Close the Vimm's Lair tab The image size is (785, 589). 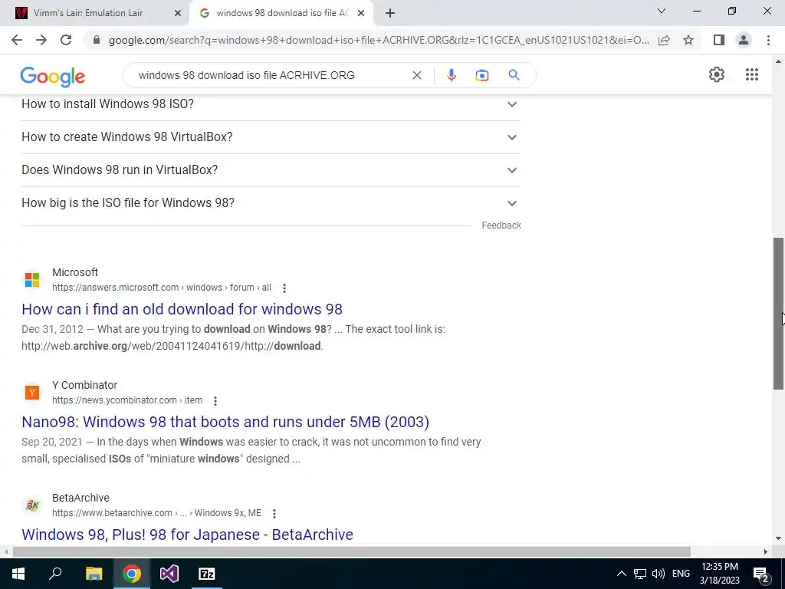(177, 13)
